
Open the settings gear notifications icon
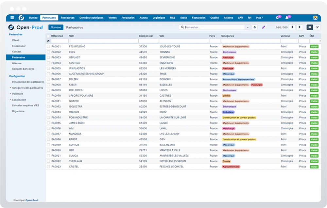(x=278, y=18)
